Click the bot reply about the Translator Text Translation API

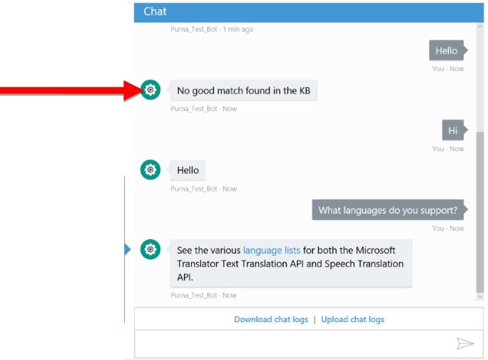pos(290,264)
